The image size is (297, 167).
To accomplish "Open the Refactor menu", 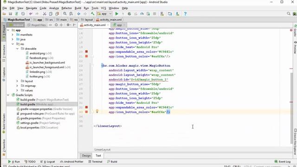I will tap(66, 8).
